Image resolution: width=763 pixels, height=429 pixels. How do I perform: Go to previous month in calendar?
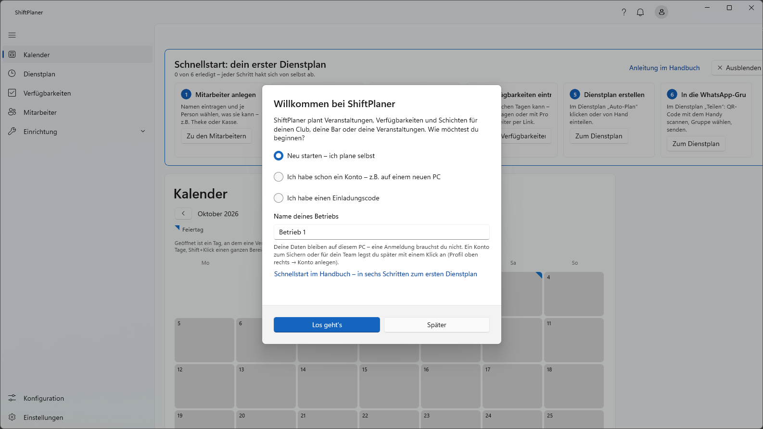pos(183,214)
